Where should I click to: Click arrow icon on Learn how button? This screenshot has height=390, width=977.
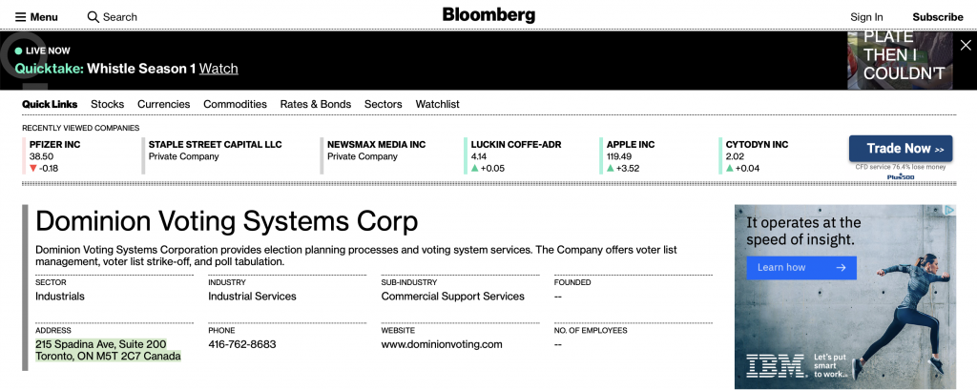(x=842, y=267)
